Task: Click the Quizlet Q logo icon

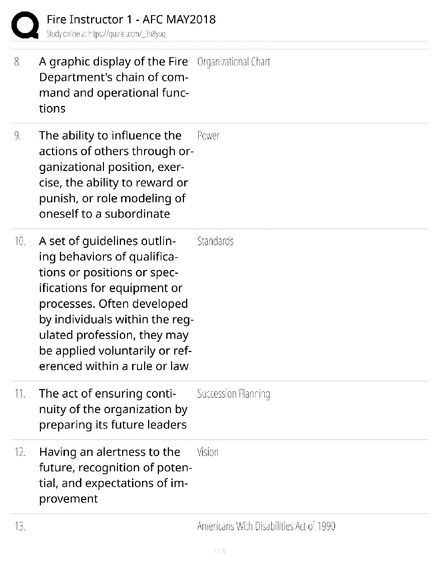Action: tap(25, 25)
